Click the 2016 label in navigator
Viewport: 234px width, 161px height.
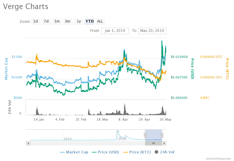68,139
